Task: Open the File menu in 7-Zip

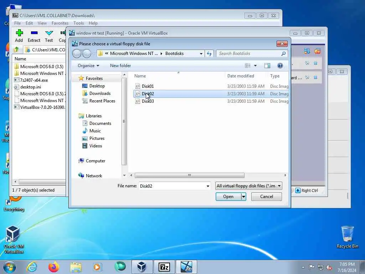Action: pos(17,23)
